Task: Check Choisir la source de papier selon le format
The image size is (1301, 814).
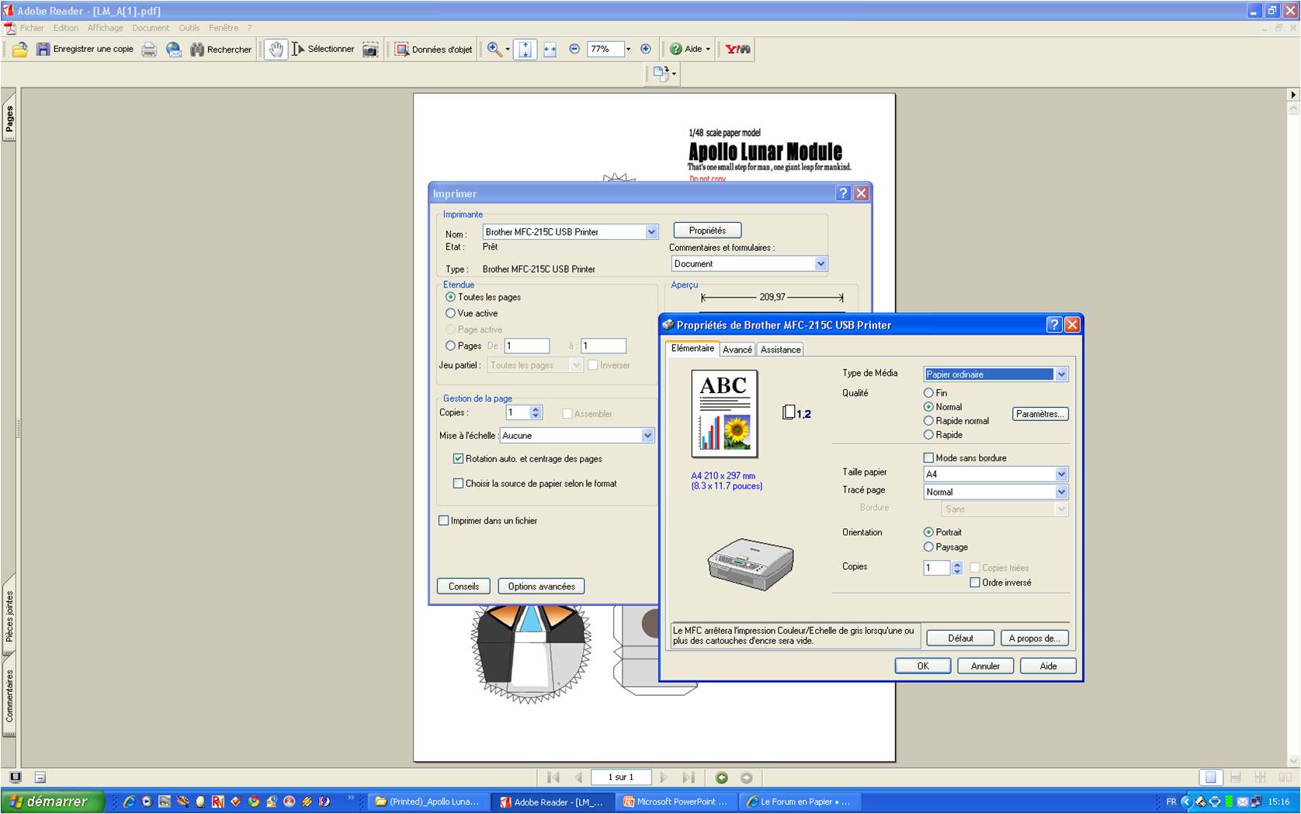Action: click(x=458, y=483)
